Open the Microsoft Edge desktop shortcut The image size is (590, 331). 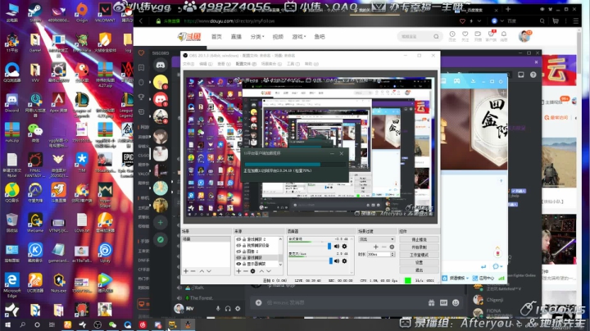coord(11,285)
